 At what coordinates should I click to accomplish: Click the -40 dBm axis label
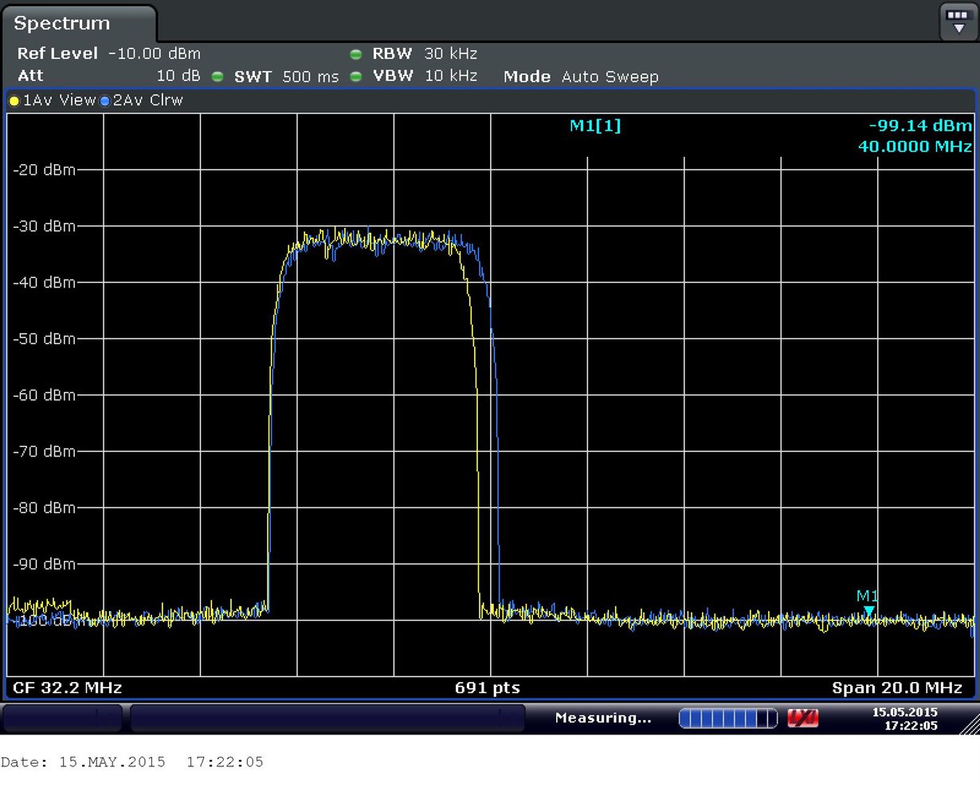(45, 283)
